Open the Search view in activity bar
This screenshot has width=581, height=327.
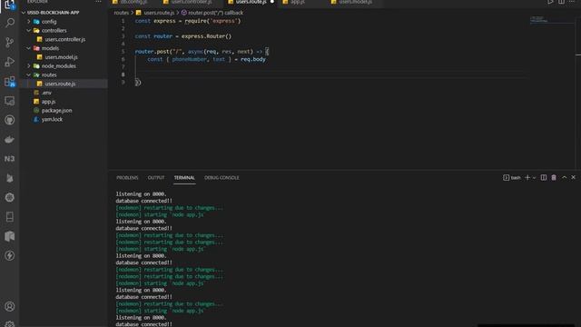click(x=10, y=23)
